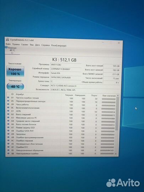Click the Буква тома field C:

coord(66,81)
